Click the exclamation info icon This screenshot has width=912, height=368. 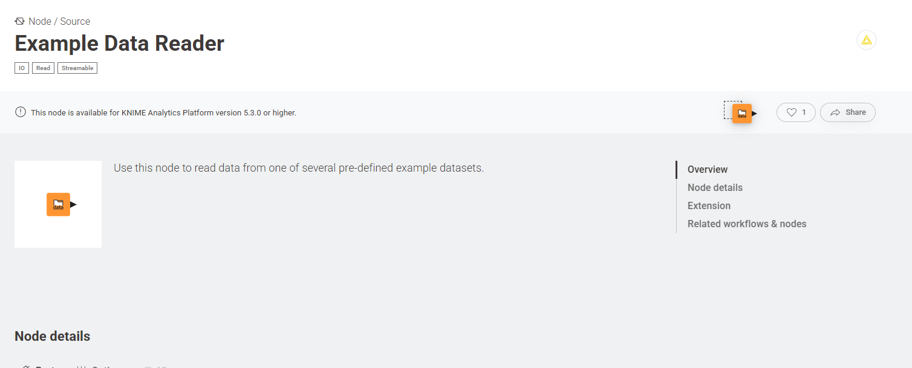(x=21, y=112)
